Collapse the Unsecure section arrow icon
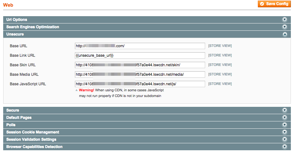295x155 pixels. tap(285, 34)
